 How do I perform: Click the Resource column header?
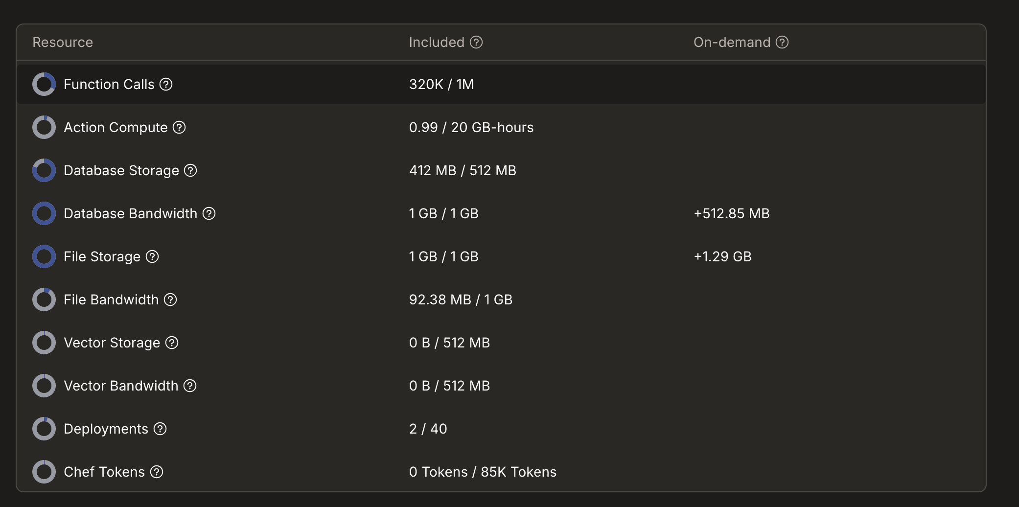point(63,43)
